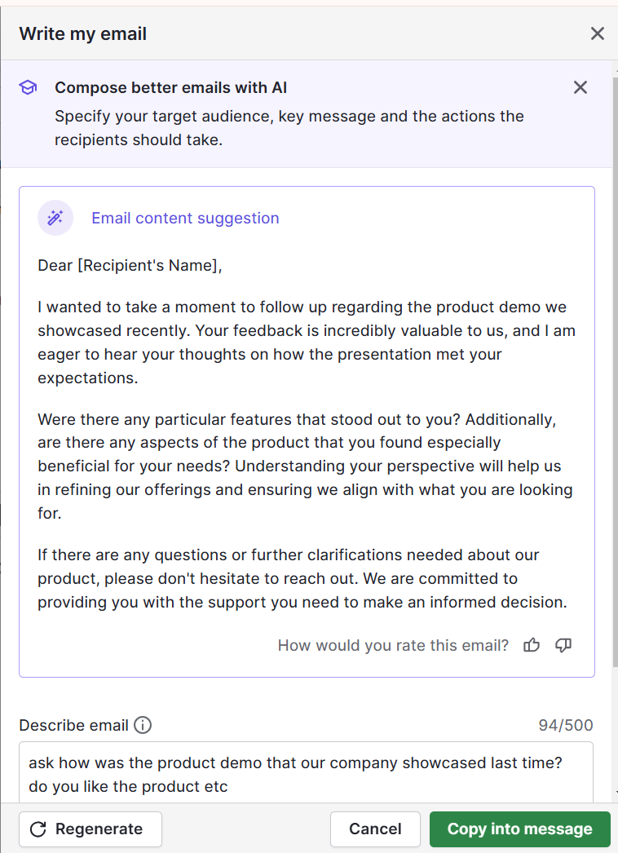Click the purple graduation cap AI icon
This screenshot has height=853, width=618.
coord(27,87)
